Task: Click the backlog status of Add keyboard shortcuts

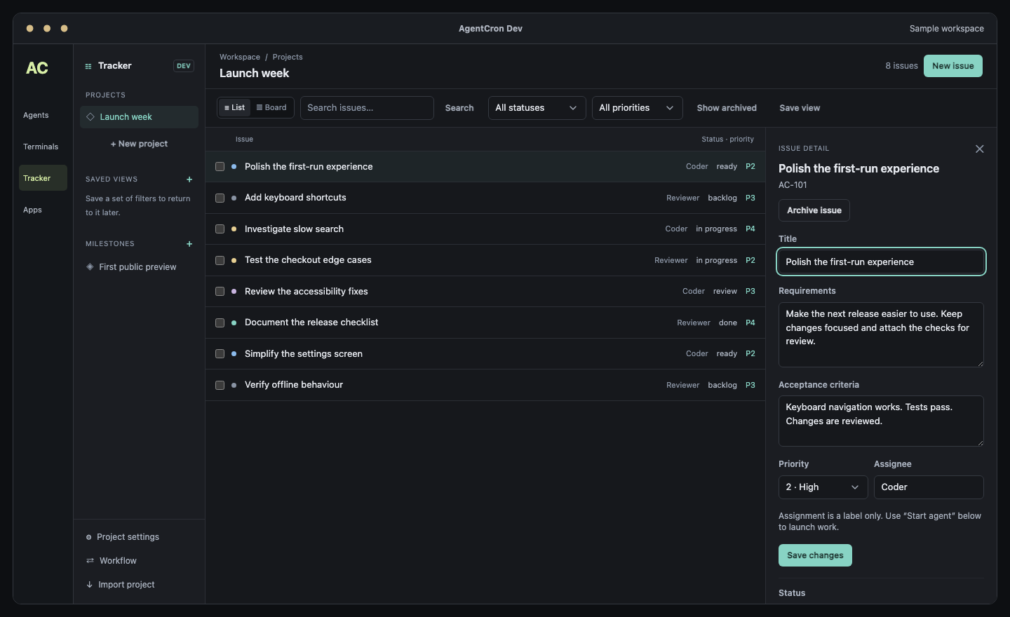Action: (722, 198)
